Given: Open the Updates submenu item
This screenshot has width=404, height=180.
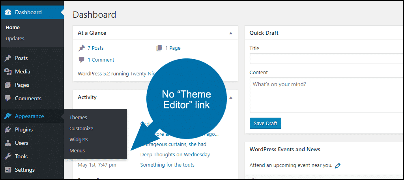Looking at the screenshot, I should point(15,39).
